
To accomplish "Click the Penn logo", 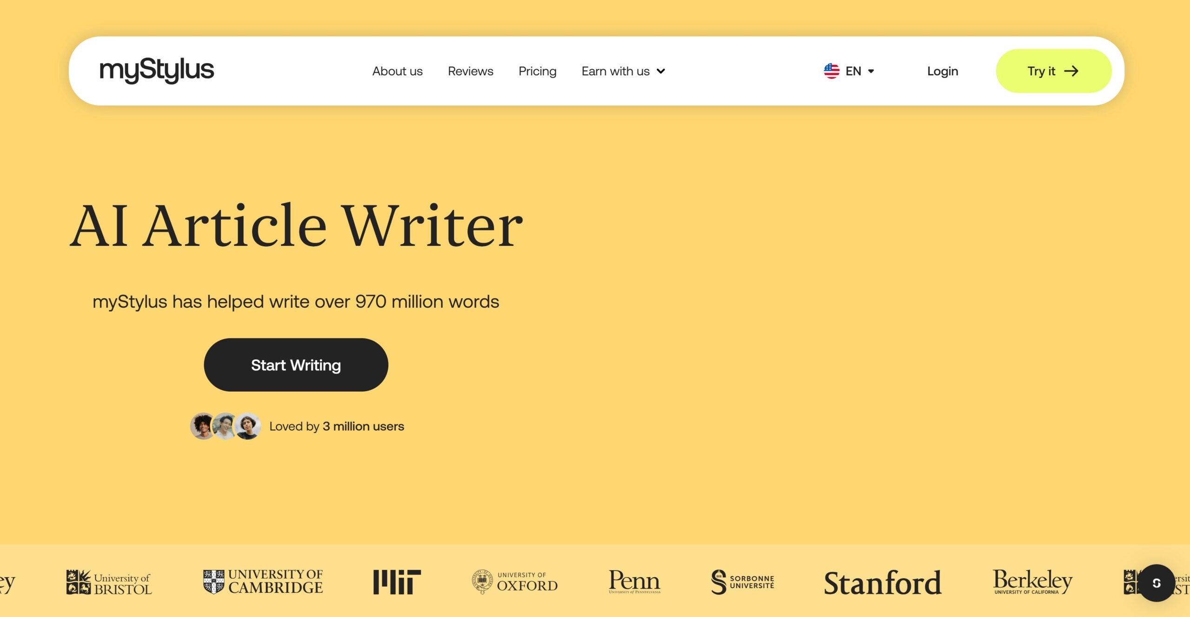I will click(x=635, y=581).
